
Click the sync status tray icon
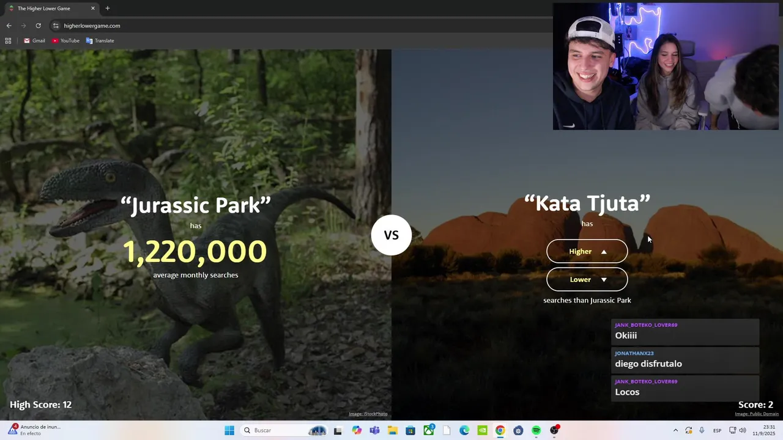[x=689, y=430]
